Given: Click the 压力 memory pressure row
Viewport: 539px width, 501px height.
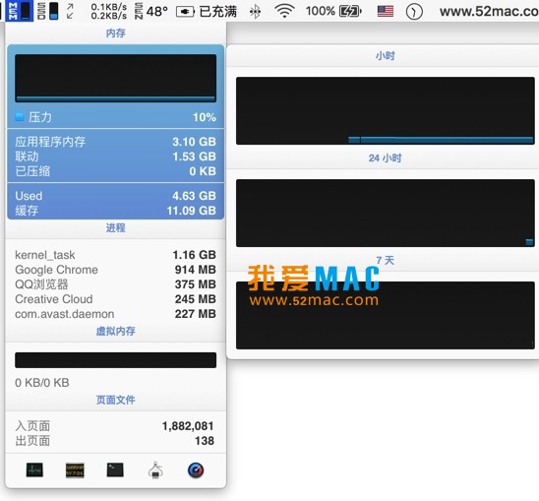Looking at the screenshot, I should [115, 117].
